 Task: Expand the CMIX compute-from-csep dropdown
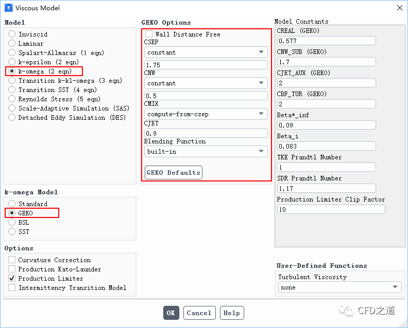(206, 114)
